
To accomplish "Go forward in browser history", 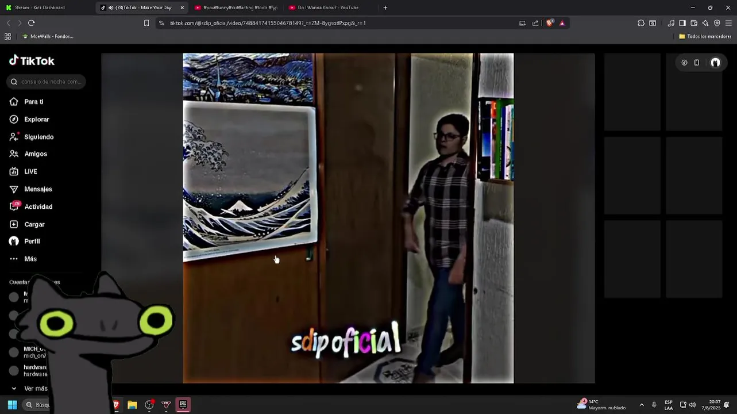I will (20, 23).
